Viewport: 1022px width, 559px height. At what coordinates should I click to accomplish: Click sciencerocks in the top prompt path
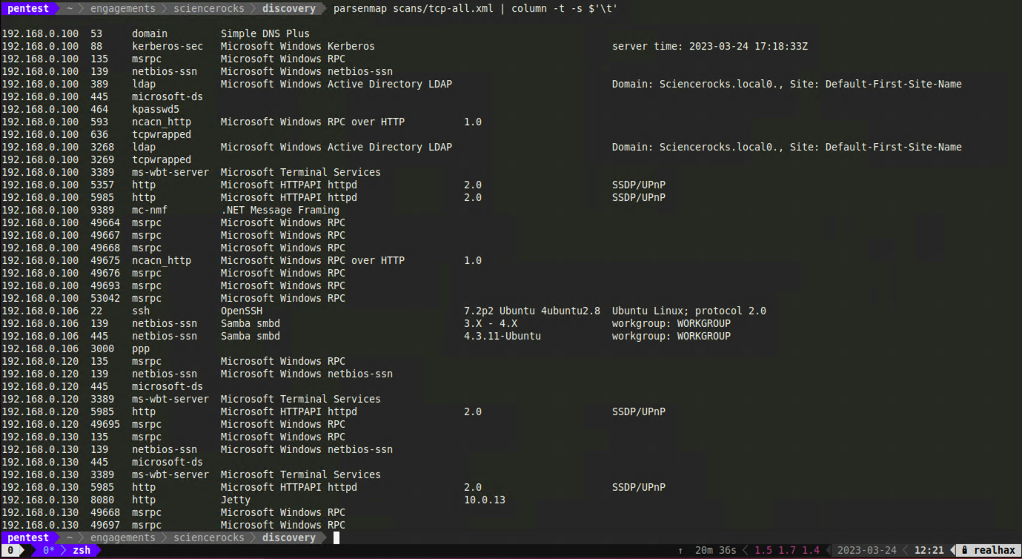tap(208, 9)
